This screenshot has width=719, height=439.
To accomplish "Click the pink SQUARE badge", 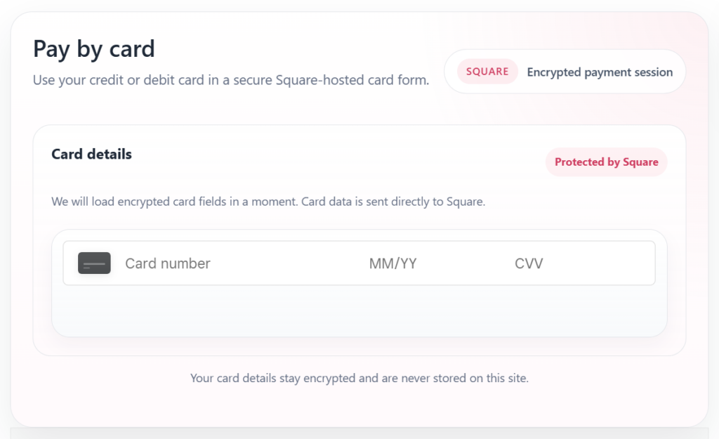I will point(487,72).
